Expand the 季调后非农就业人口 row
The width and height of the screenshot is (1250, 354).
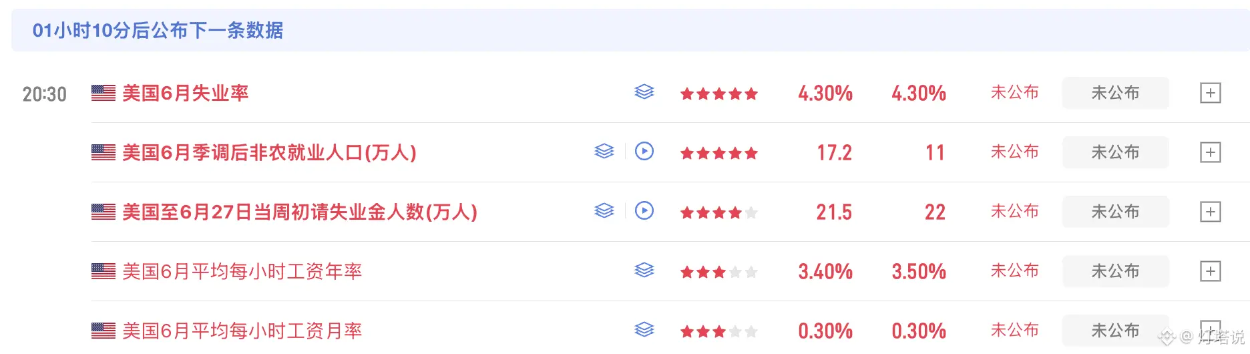(x=1210, y=152)
